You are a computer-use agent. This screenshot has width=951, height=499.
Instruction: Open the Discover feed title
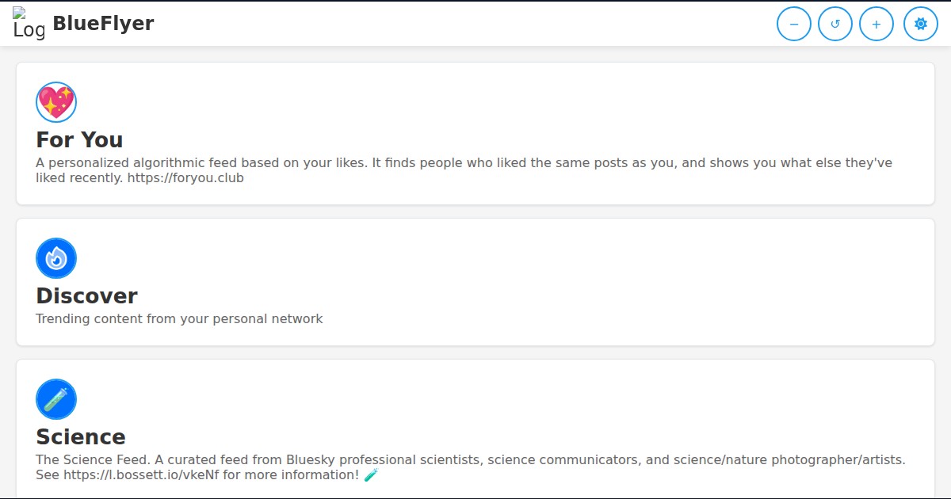coord(86,295)
